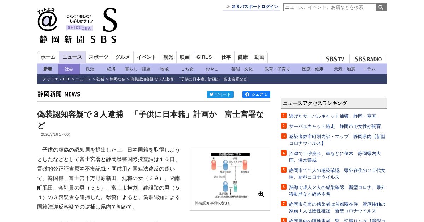This screenshot has width=424, height=222.
Task: Open the 動画 tab
Action: [x=259, y=57]
